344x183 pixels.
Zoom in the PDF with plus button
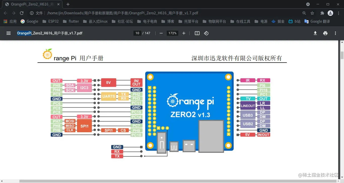pos(184,33)
